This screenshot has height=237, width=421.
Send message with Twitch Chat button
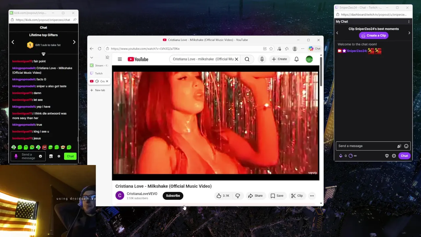[404, 156]
